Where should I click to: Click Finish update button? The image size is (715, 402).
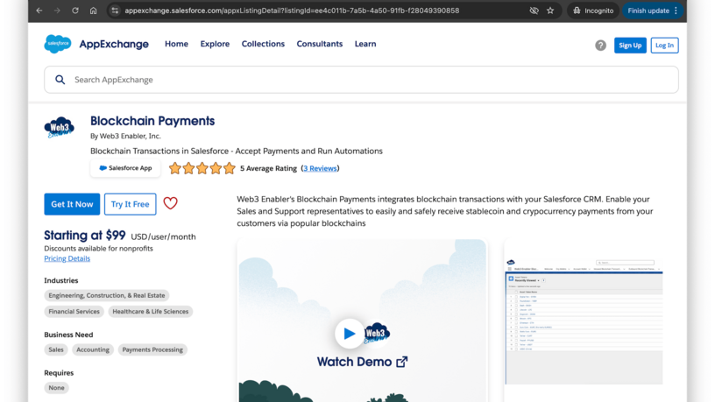(x=648, y=11)
